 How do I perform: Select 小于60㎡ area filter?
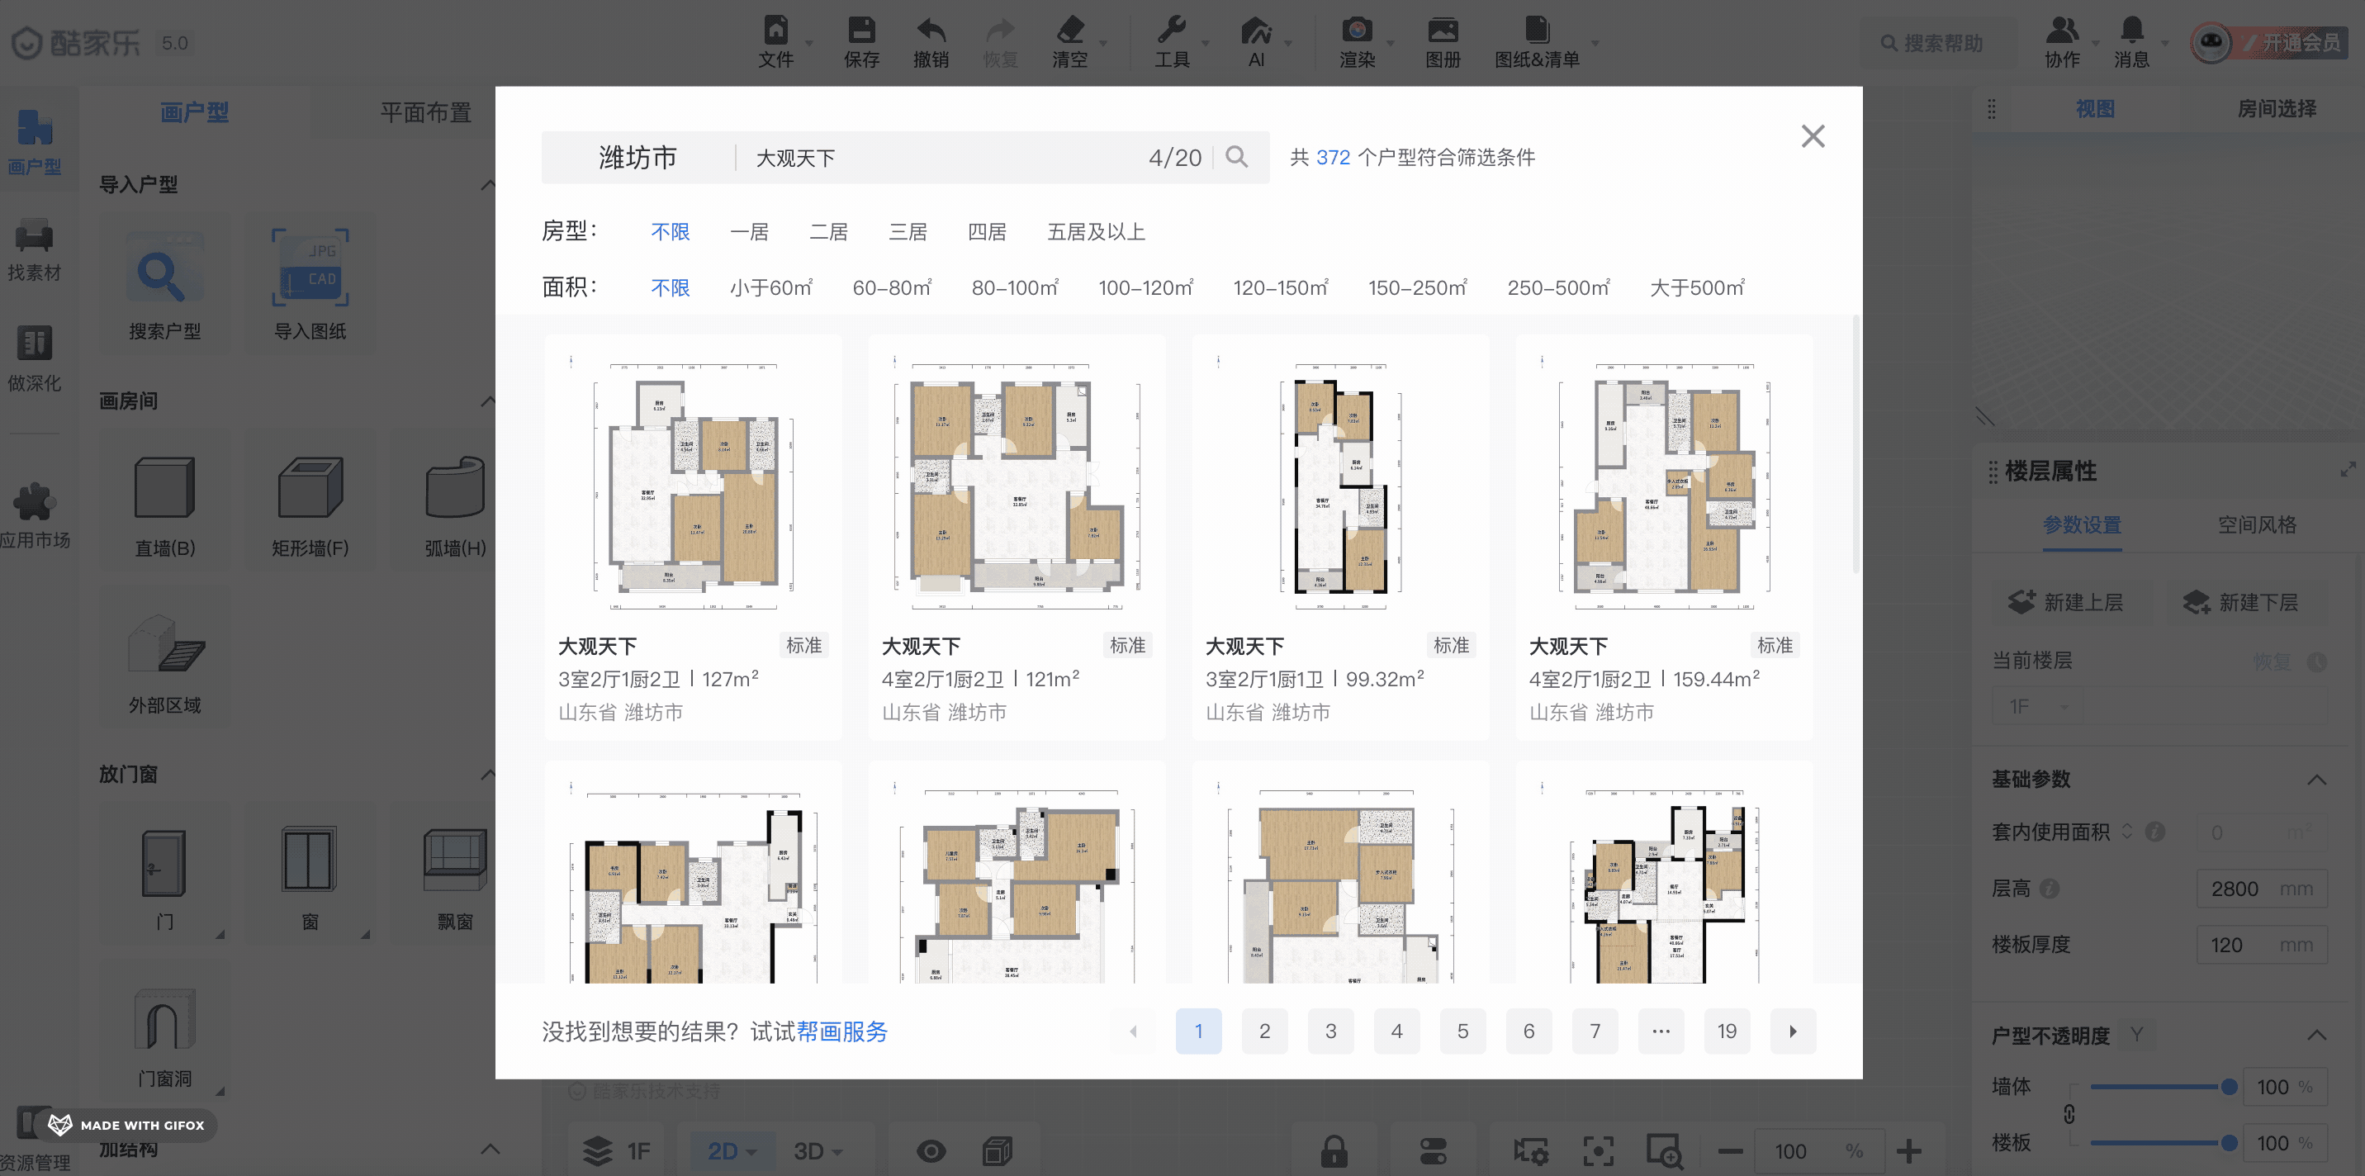[771, 287]
